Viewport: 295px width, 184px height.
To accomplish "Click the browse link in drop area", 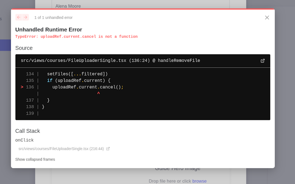I will click(x=199, y=181).
